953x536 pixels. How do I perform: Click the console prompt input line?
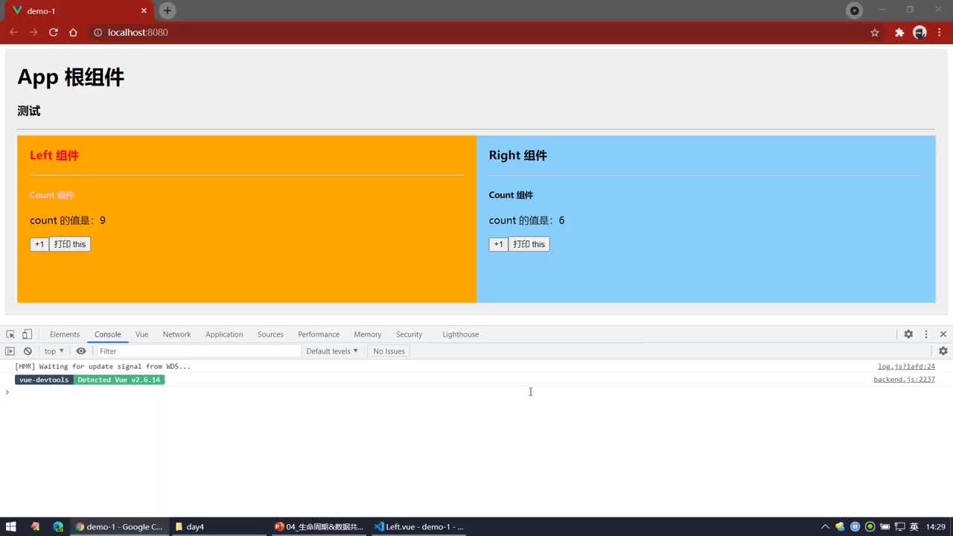click(476, 392)
